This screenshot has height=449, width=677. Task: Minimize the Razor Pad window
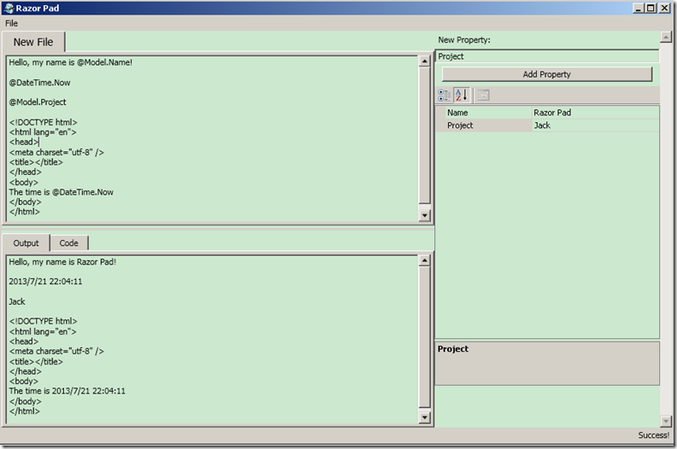(x=639, y=8)
